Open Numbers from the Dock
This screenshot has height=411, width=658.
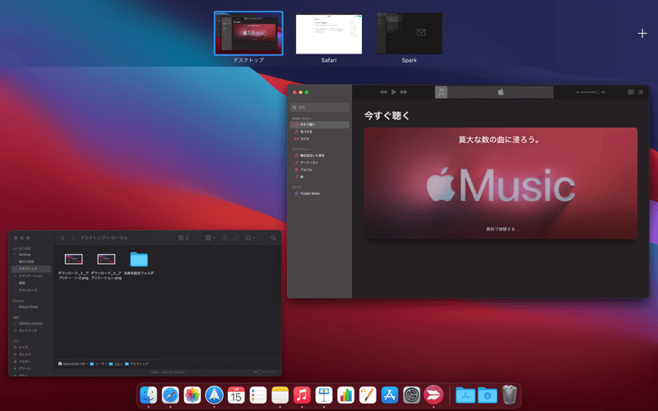tap(345, 395)
